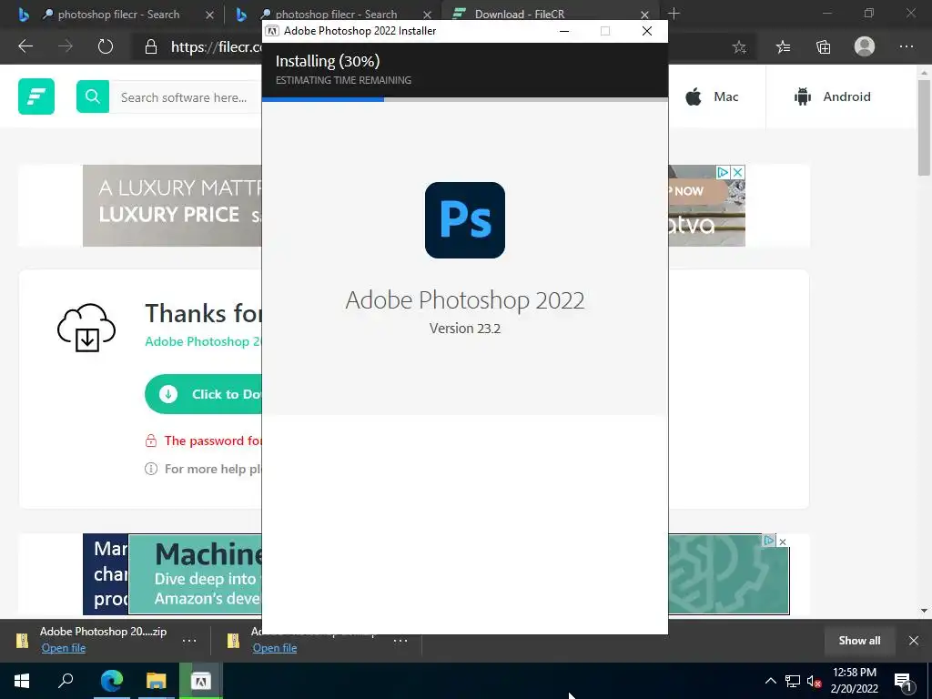Open File Explorer from taskbar

click(x=157, y=681)
